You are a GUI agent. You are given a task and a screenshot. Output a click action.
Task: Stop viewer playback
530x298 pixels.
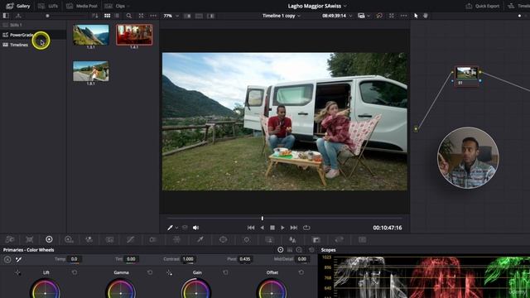(272, 228)
